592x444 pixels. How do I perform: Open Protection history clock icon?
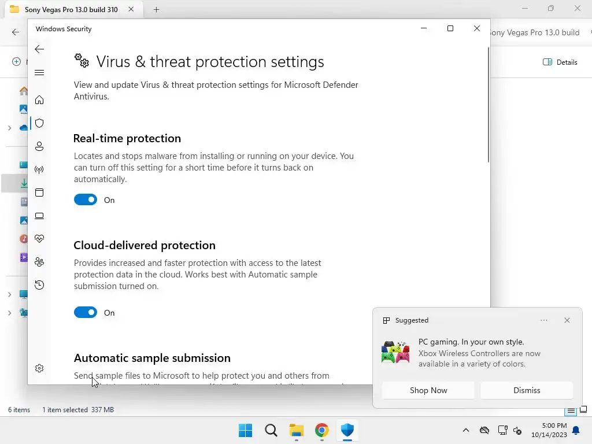pyautogui.click(x=39, y=284)
